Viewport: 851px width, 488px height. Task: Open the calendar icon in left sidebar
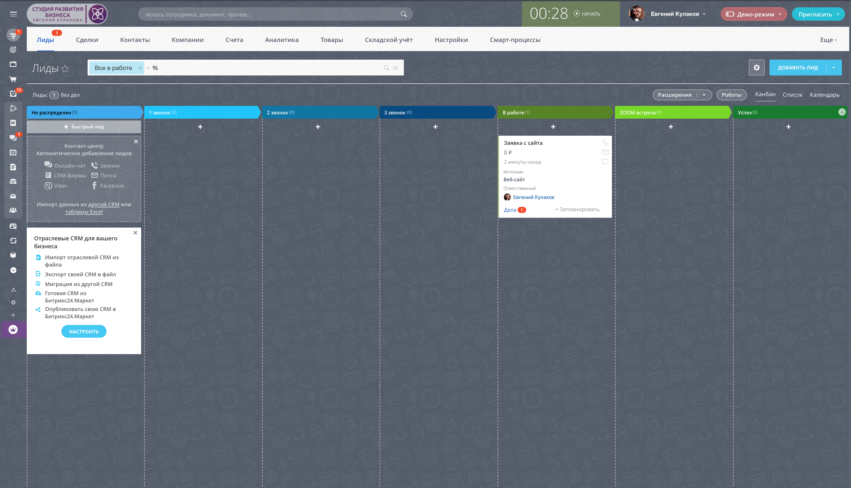(x=13, y=152)
